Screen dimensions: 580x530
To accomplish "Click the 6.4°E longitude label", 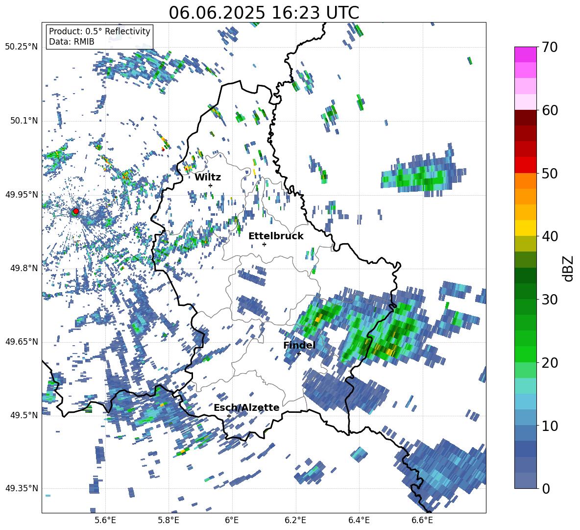I will pos(359,520).
